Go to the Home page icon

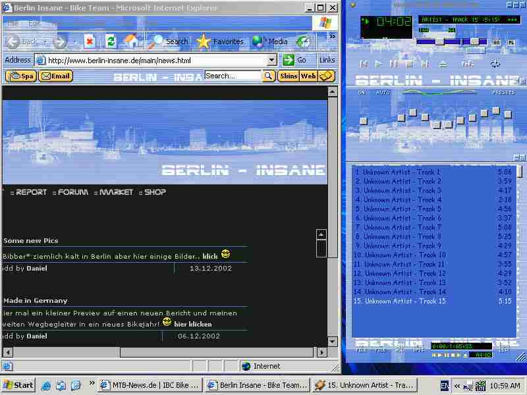tap(131, 41)
